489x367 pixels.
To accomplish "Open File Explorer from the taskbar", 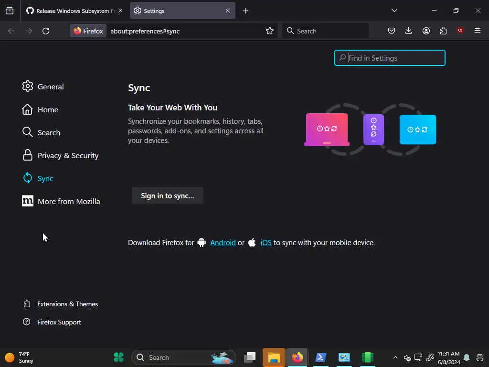I will point(274,357).
